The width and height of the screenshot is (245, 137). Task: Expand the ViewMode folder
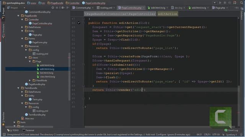(30, 80)
